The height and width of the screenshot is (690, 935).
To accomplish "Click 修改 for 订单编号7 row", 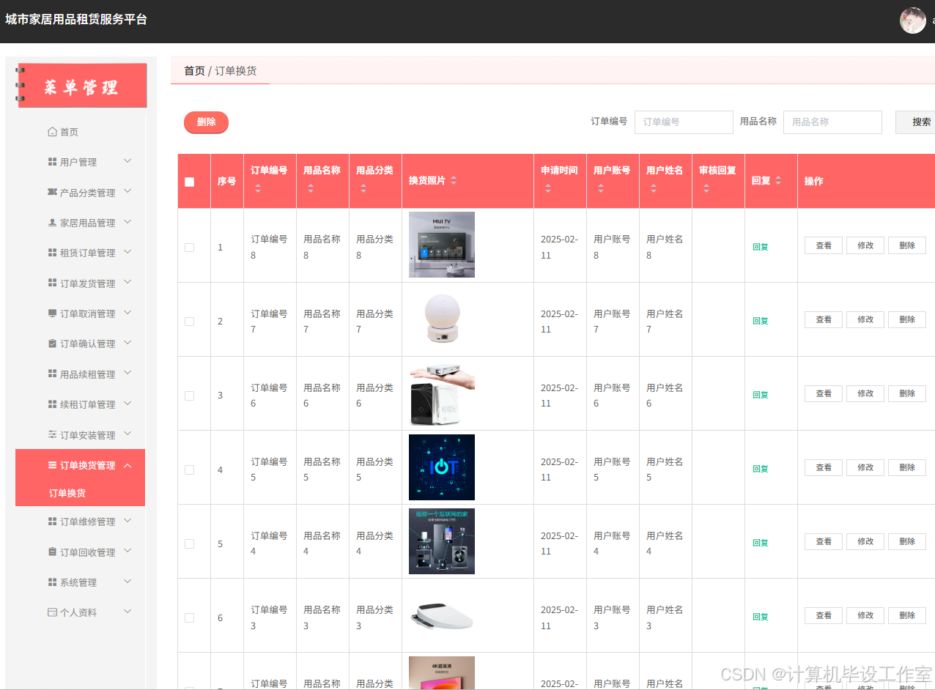I will (865, 319).
